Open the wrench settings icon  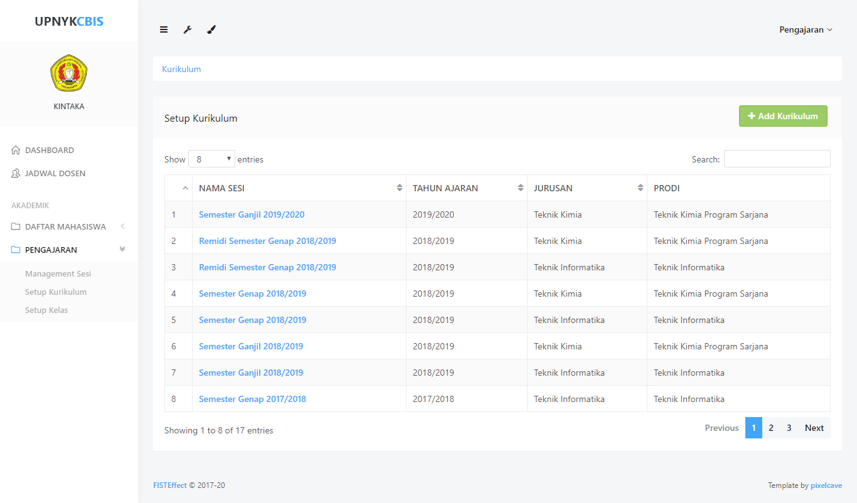point(188,29)
